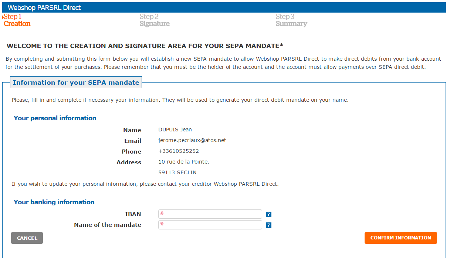Screen dimensions: 450x262
Task: Click the IBAN field label
Action: (x=133, y=214)
